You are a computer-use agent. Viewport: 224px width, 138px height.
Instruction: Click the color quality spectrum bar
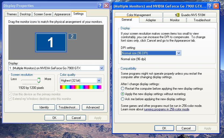[x=81, y=87]
